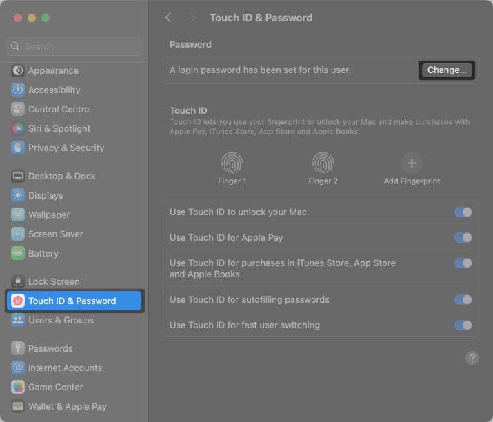
Task: Open Displays via its sun icon
Action: [x=18, y=195]
